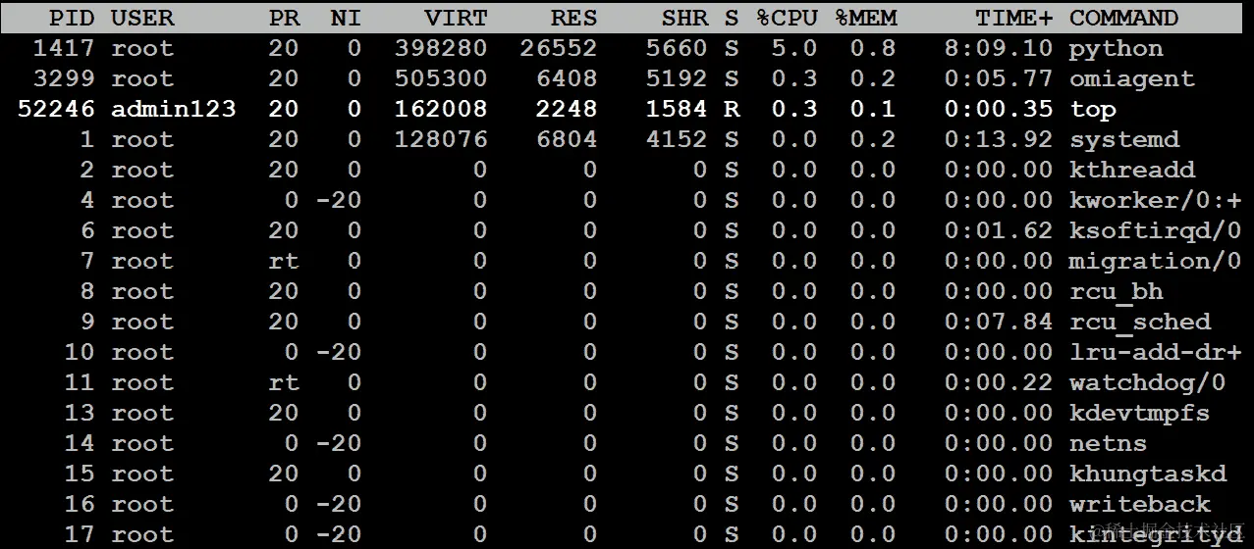Select the watchdog/0 command entry
The height and width of the screenshot is (549, 1254).
coord(1147,383)
